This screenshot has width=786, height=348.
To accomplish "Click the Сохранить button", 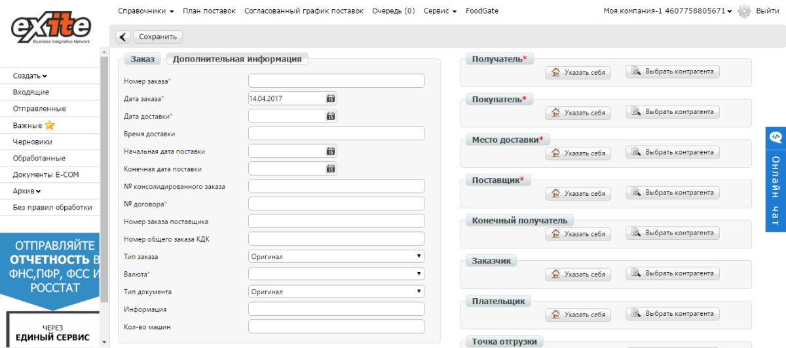I will click(x=158, y=37).
